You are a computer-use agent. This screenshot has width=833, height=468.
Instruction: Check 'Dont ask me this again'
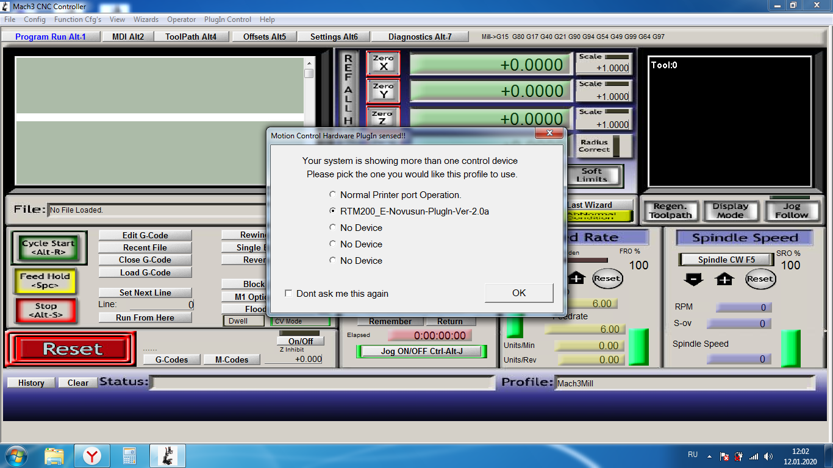tap(337, 294)
